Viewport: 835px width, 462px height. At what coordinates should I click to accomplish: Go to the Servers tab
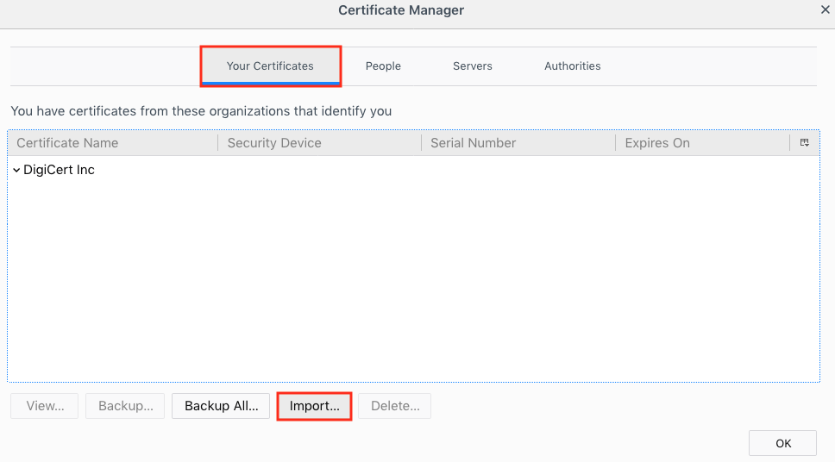[472, 66]
